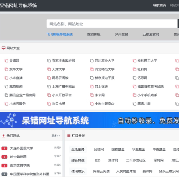The width and height of the screenshot is (179, 179).
Task: Open 呆错网 in the 生活服务 row
Action: (x=99, y=149)
